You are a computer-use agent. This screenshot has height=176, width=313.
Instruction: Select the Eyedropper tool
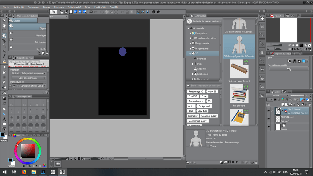click(4, 56)
